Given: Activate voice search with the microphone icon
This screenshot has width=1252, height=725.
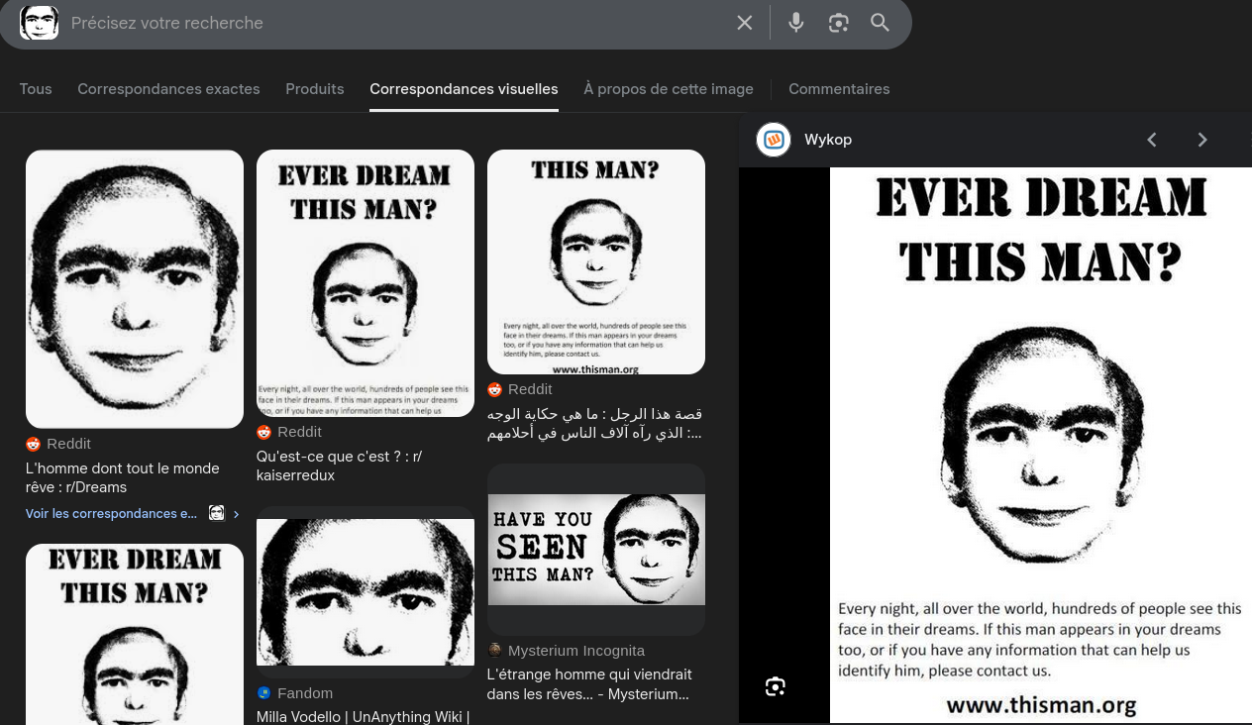Looking at the screenshot, I should pos(796,22).
